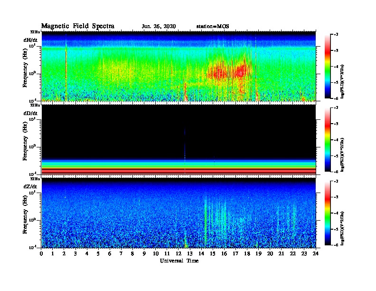Click hour tick label "5" on time axis
Screen dimensions: 376x291
pyautogui.click(x=98, y=253)
